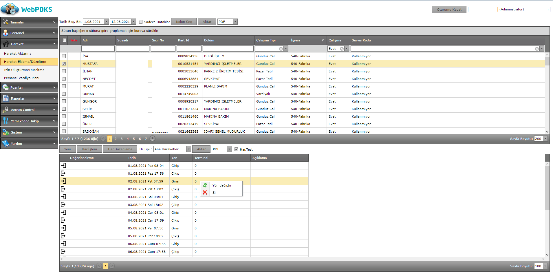
Task: Click the green Yön değiştir swap icon
Action: click(205, 185)
